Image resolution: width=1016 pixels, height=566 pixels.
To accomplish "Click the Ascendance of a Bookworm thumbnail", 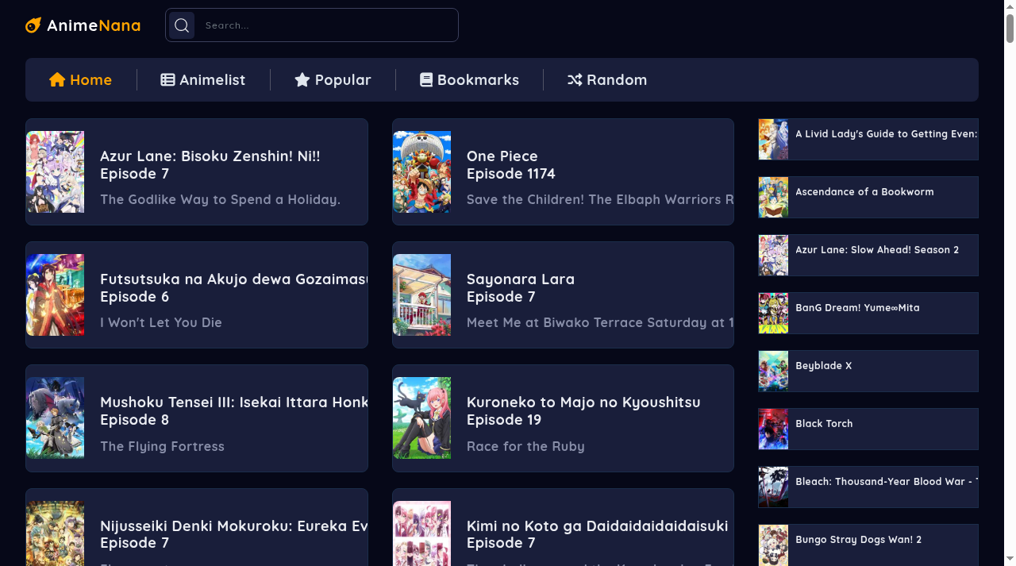I will [773, 197].
